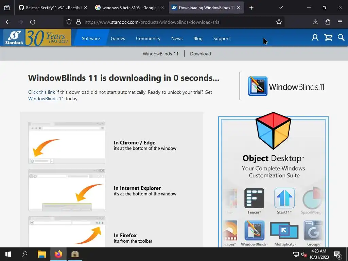
Task: Open File Explorer from taskbar
Action: 41,254
